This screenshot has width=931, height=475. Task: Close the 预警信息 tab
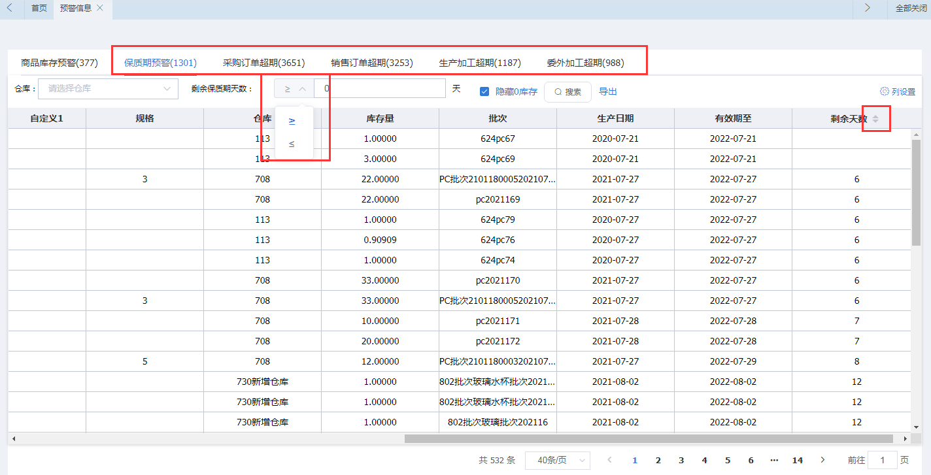tap(100, 8)
